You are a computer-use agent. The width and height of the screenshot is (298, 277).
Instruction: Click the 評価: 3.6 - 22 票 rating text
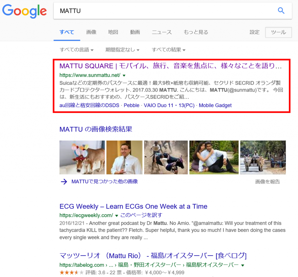point(104,273)
